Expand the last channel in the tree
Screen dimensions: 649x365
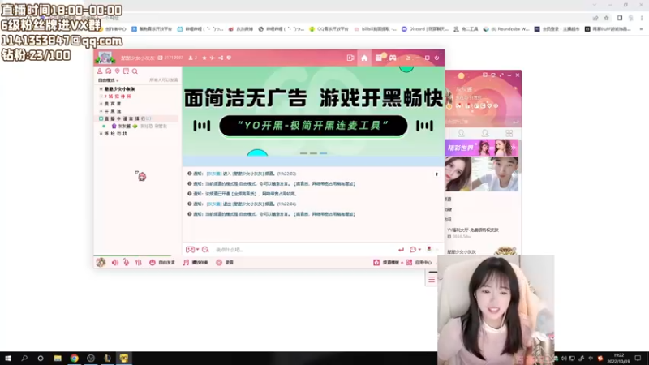[101, 134]
